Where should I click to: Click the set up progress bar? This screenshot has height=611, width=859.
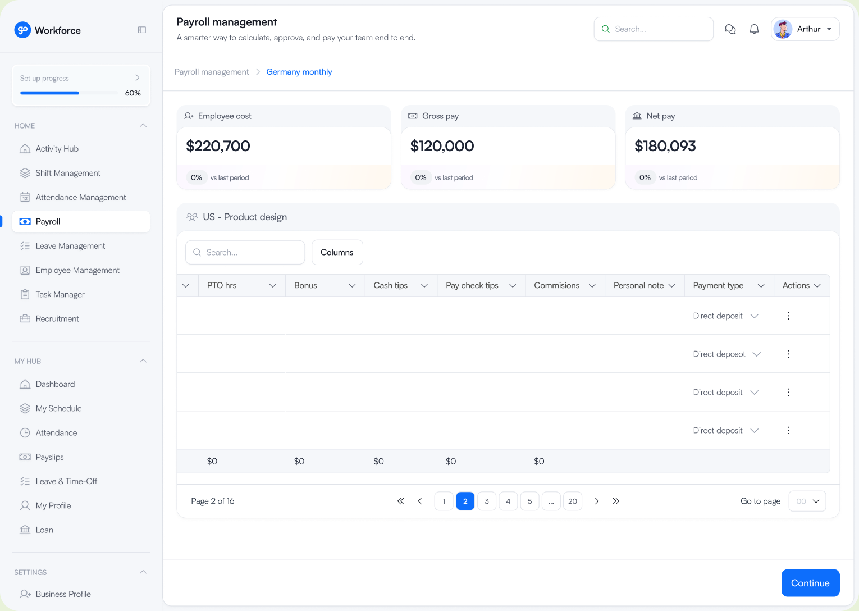pyautogui.click(x=70, y=93)
